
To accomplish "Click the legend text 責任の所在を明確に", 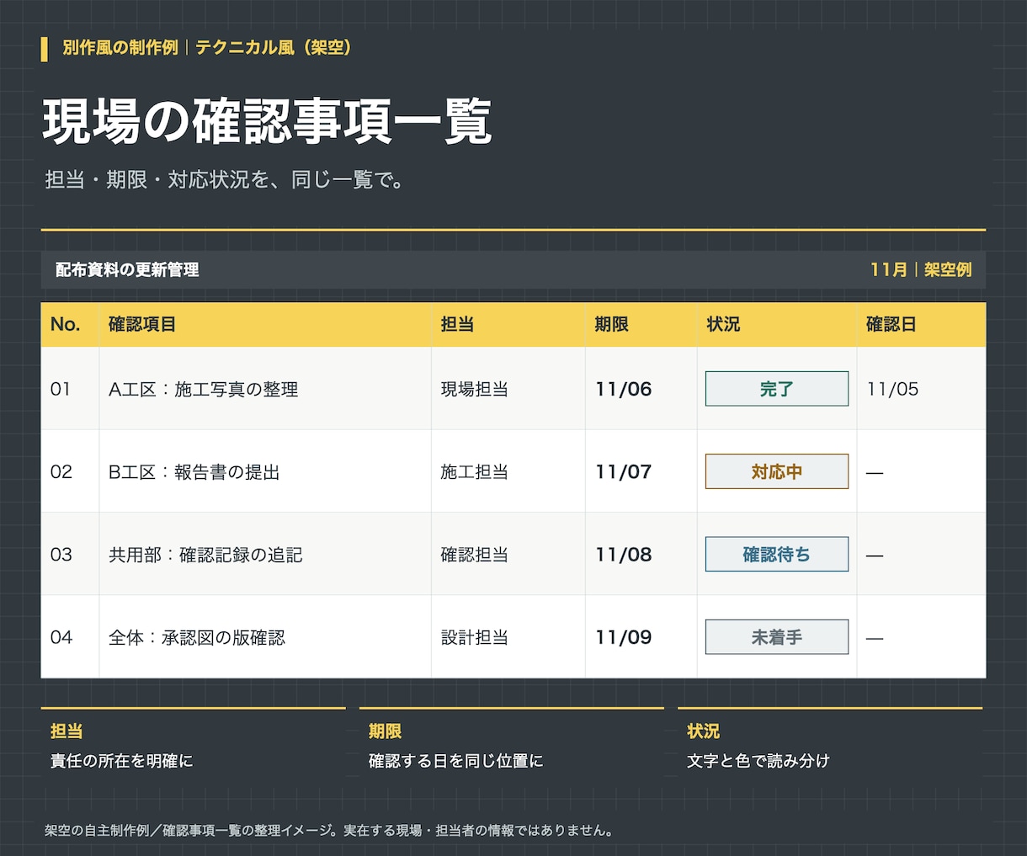I will [x=122, y=761].
